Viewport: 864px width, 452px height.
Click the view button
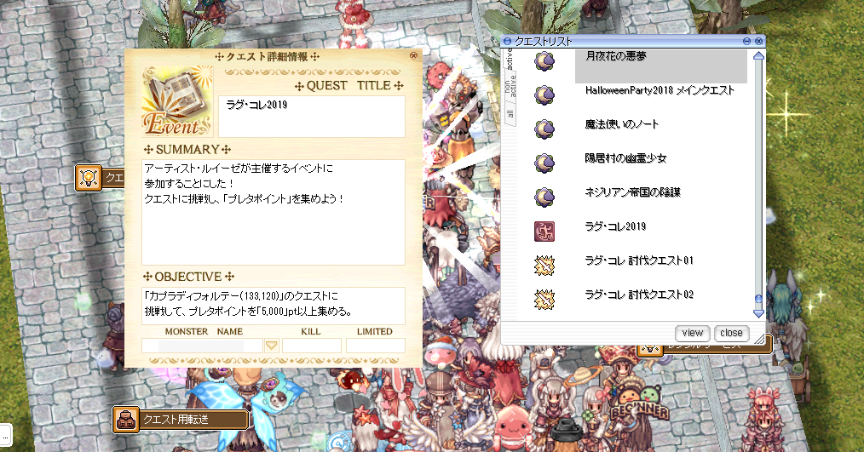692,333
